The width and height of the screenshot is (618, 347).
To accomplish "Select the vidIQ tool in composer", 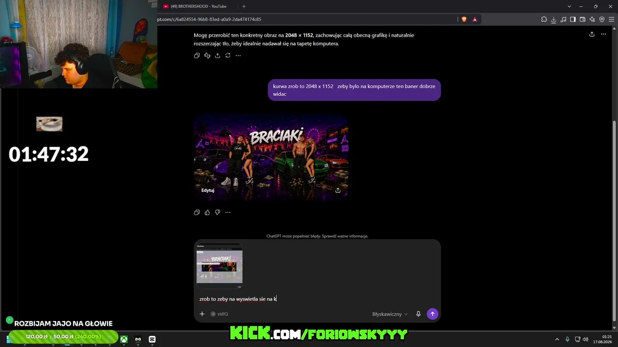I will click(219, 314).
